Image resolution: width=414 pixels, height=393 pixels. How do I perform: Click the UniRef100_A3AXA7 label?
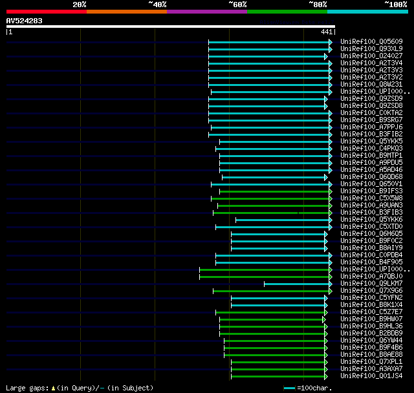pos(371,369)
